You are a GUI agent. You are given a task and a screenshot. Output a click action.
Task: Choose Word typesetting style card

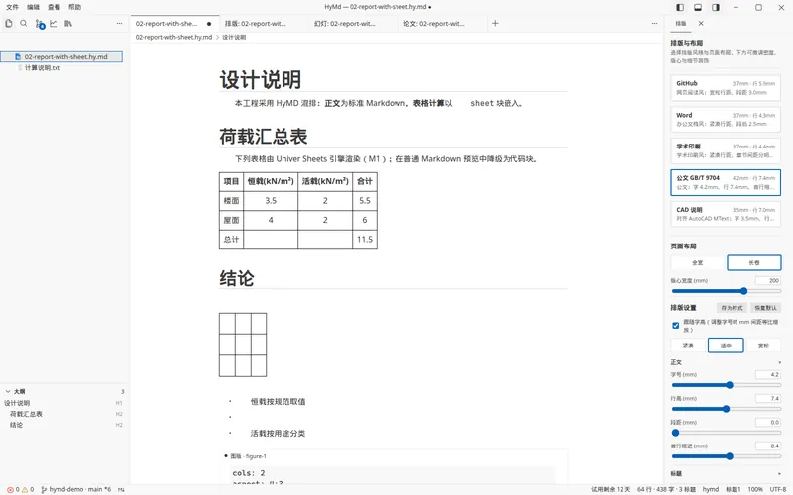[x=726, y=119]
